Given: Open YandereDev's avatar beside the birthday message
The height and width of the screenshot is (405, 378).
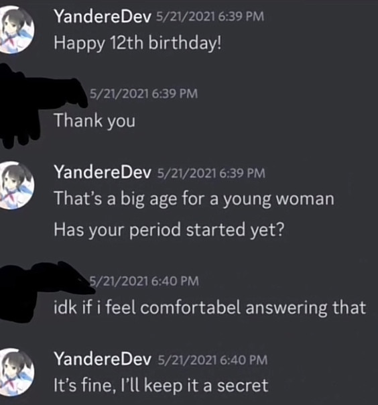Looking at the screenshot, I should (17, 30).
